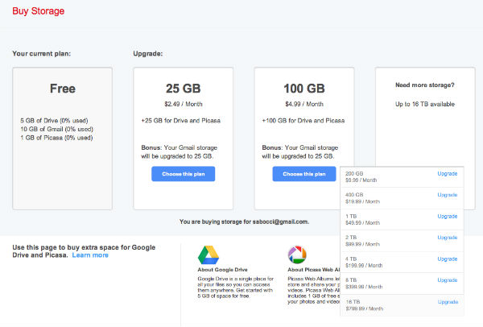Upgrade to the 1 TB plan
This screenshot has width=483, height=327.
(448, 216)
